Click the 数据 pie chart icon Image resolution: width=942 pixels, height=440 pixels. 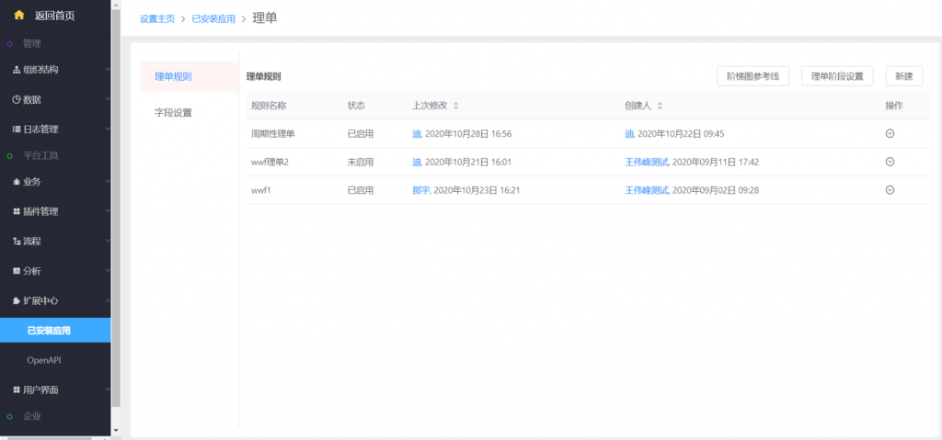16,99
